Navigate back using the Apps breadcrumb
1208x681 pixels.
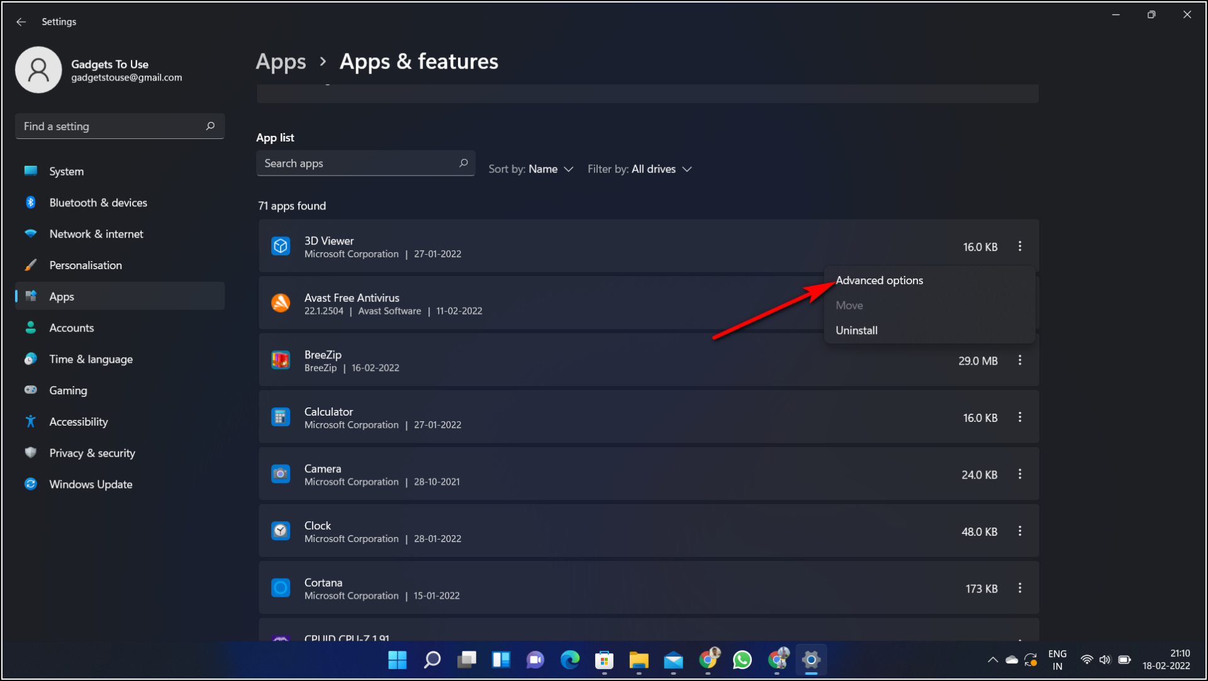click(x=281, y=61)
